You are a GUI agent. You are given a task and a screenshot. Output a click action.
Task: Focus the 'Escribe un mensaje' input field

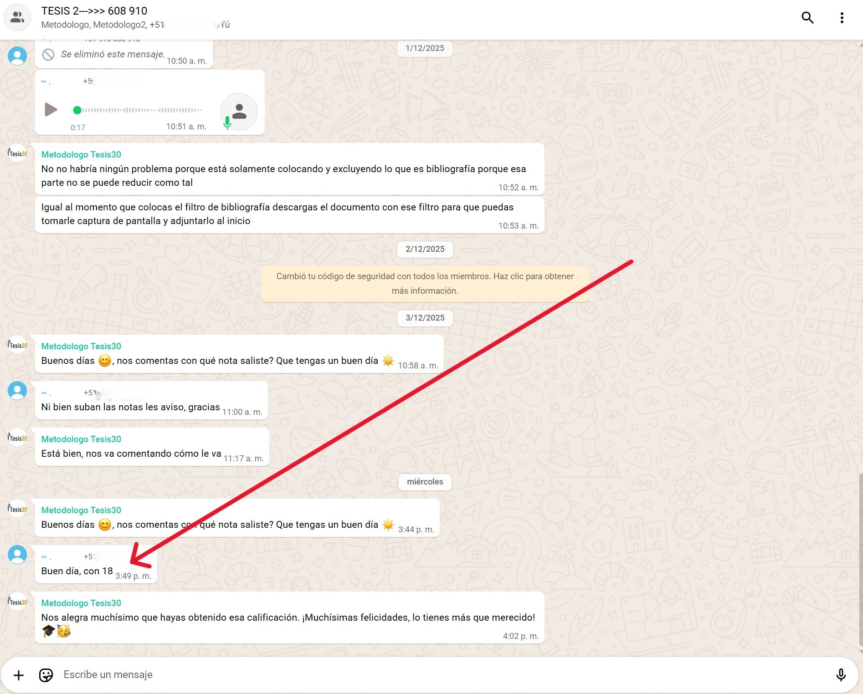click(x=442, y=675)
